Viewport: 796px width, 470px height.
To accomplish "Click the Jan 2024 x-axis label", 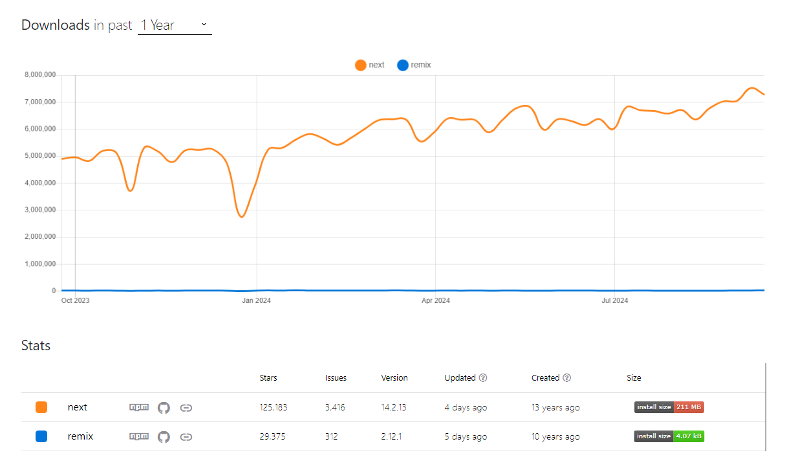I will coord(257,300).
